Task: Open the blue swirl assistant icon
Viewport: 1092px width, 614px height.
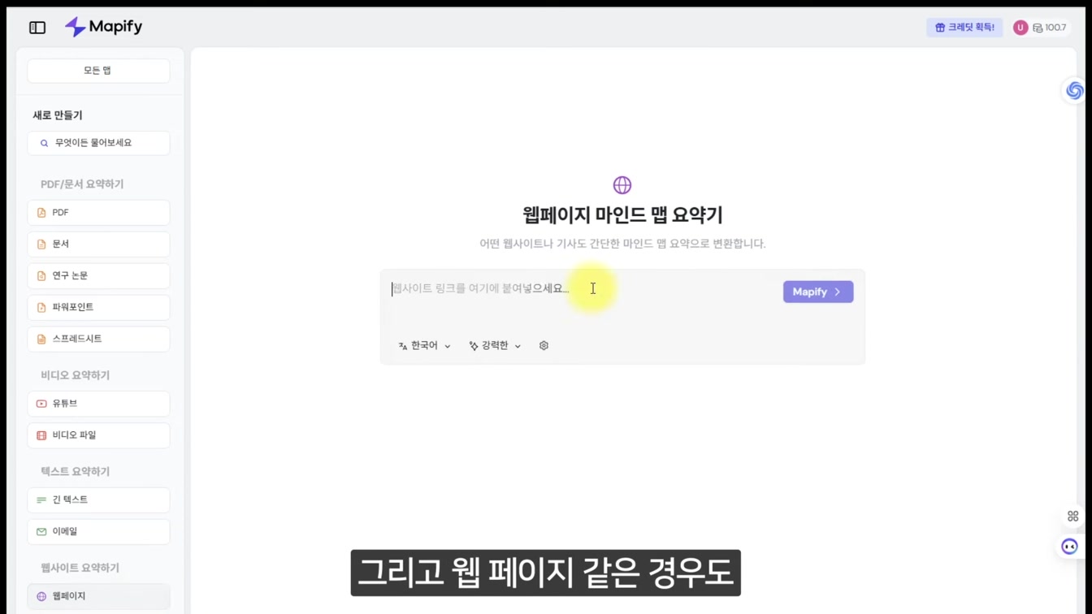Action: click(1074, 90)
